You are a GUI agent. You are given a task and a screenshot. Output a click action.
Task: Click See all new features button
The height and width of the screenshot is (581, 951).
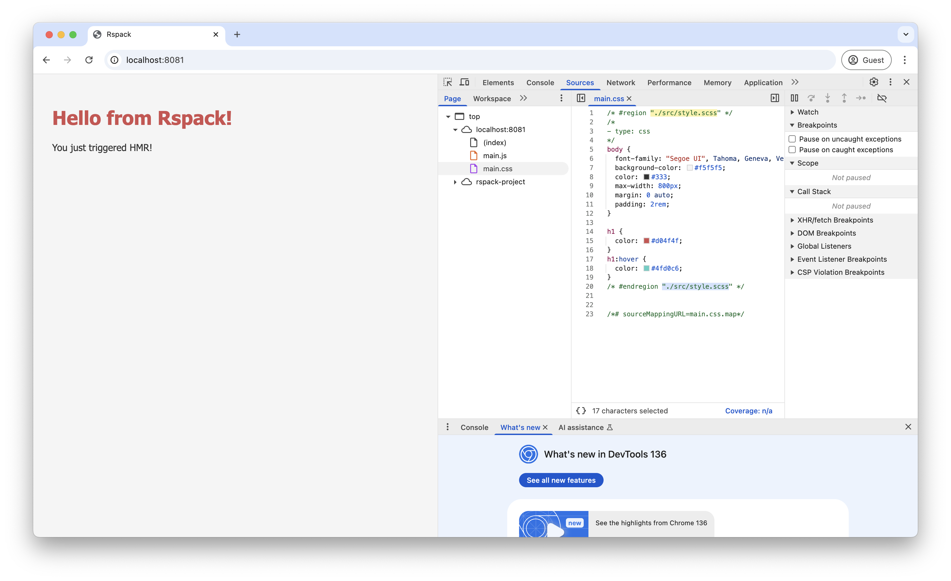tap(561, 480)
